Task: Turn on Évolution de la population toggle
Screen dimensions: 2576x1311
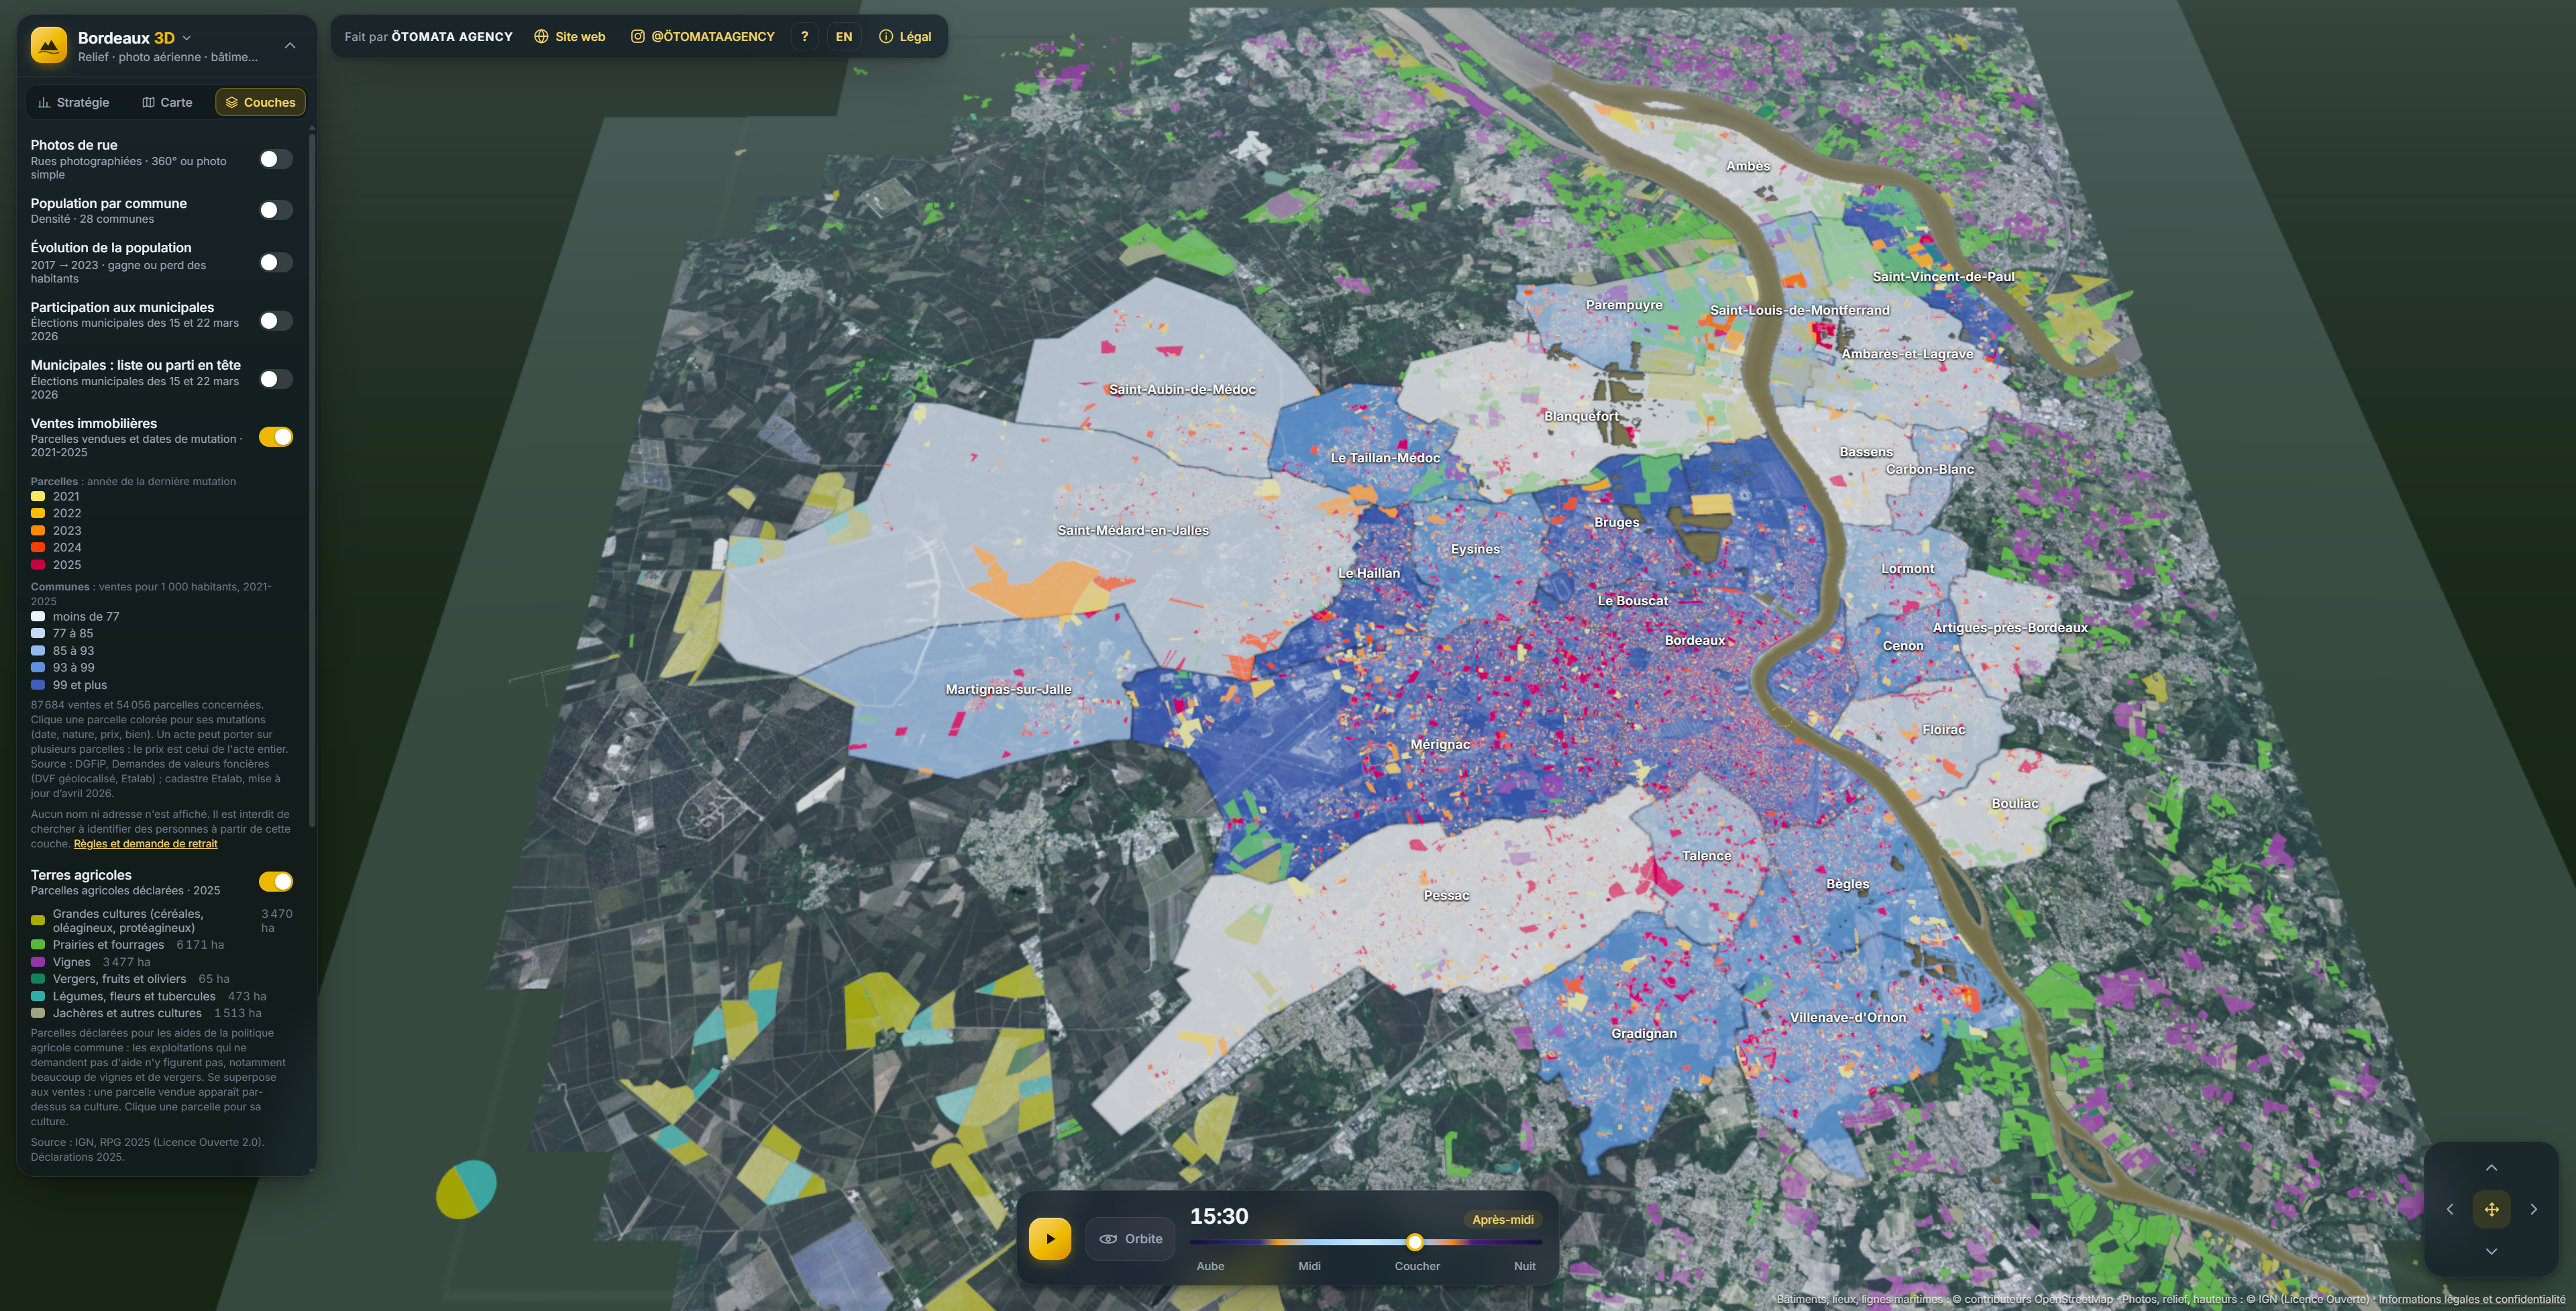Action: click(x=276, y=262)
